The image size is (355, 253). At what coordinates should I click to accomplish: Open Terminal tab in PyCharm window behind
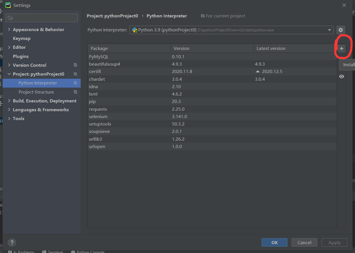(x=52, y=252)
